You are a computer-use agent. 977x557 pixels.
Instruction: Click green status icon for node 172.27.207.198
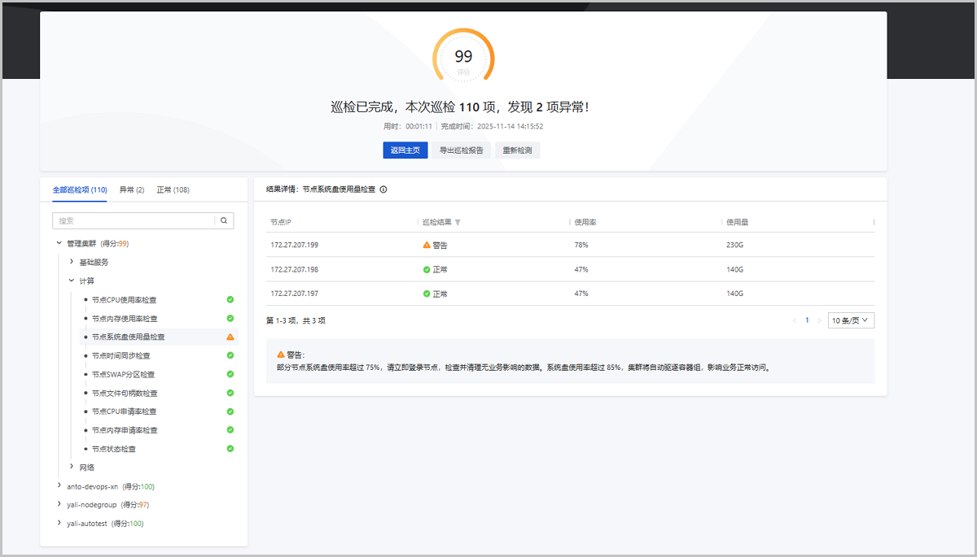(x=427, y=269)
